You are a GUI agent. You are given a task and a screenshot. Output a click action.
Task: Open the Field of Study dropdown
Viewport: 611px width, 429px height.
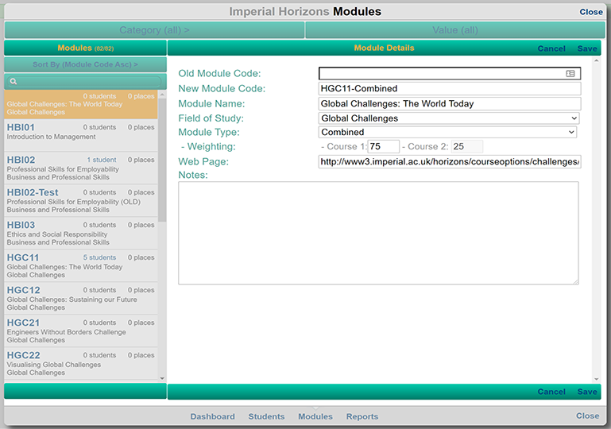(449, 118)
